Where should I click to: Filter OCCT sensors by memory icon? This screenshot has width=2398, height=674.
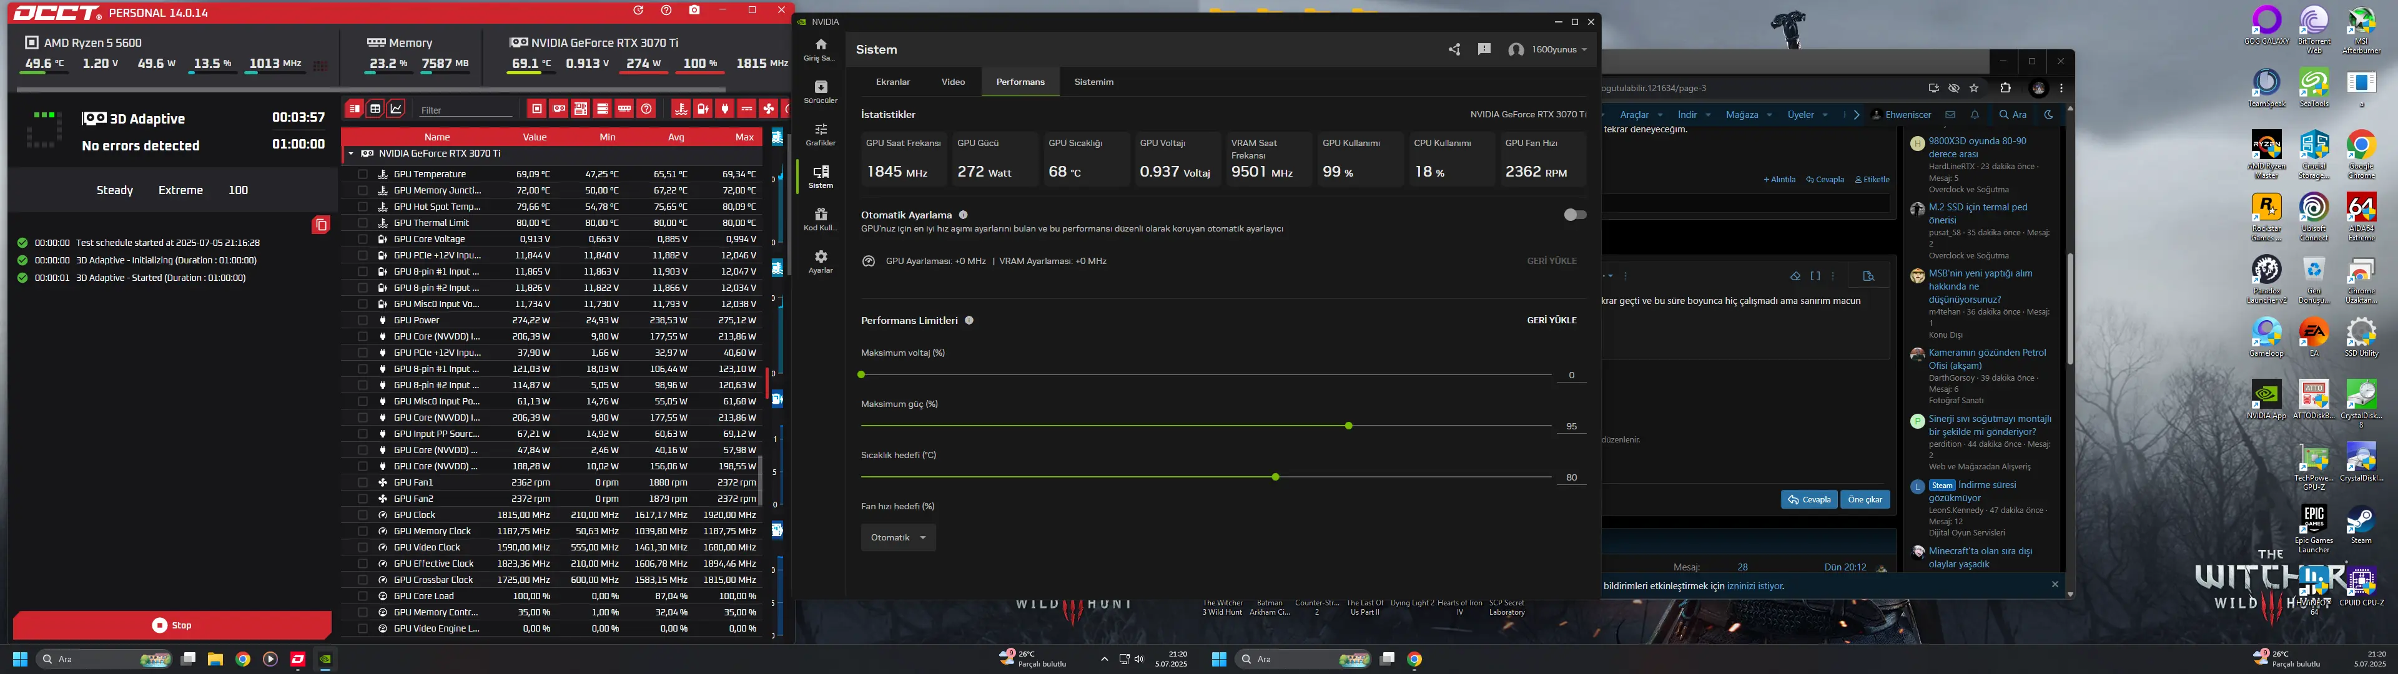point(624,109)
